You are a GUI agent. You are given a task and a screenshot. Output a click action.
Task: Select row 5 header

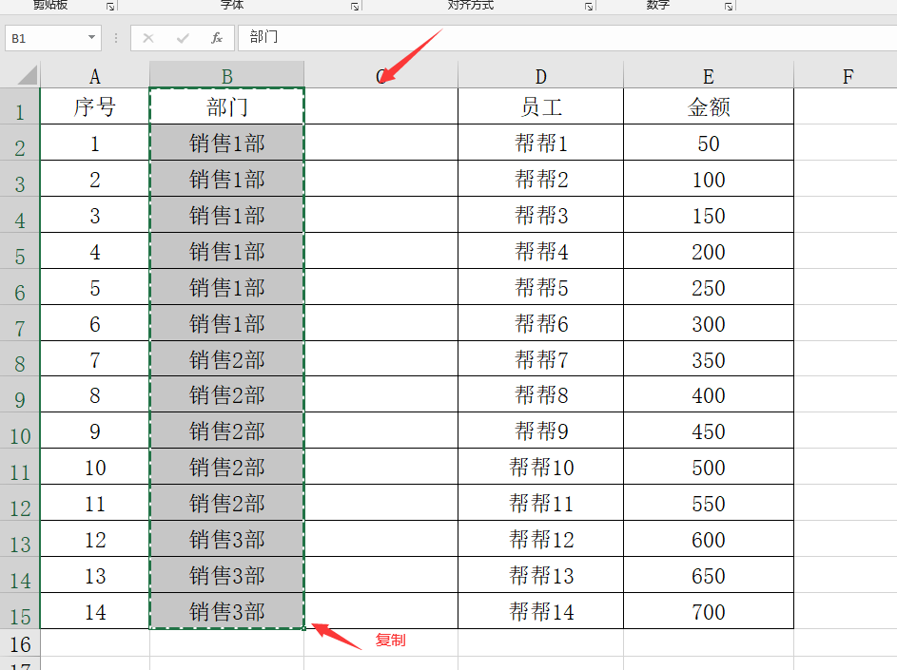(19, 251)
